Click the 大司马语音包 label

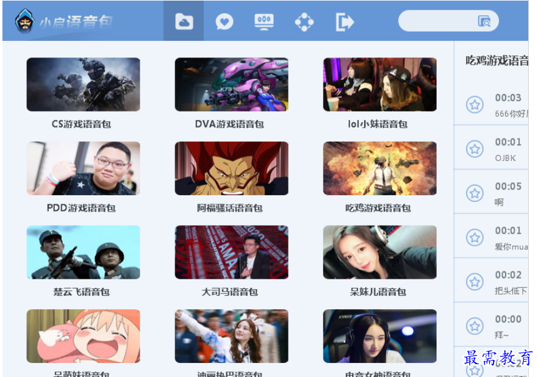[229, 292]
